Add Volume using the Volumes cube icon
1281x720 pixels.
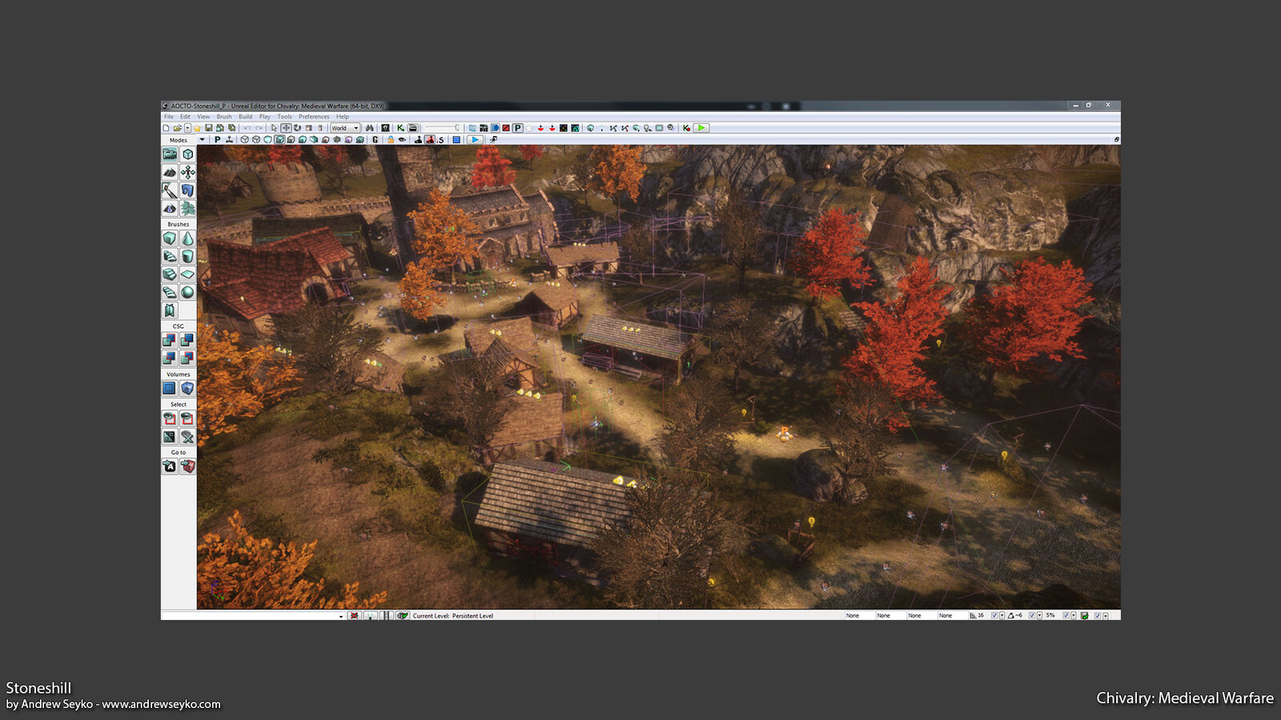click(x=187, y=388)
